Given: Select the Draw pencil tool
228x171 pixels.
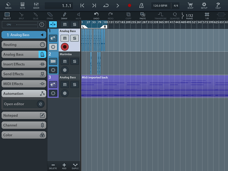Looking at the screenshot, I should click(x=64, y=16).
